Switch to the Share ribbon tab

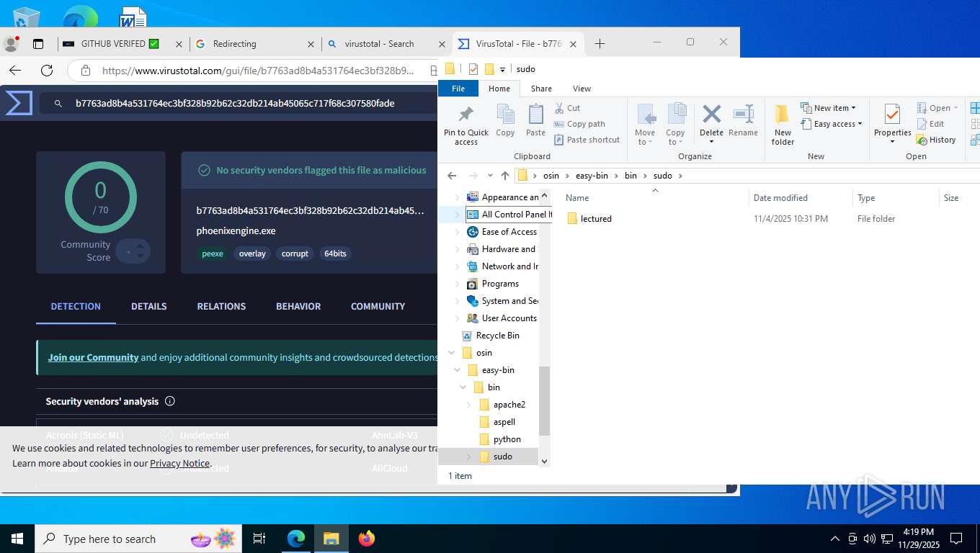pyautogui.click(x=541, y=89)
